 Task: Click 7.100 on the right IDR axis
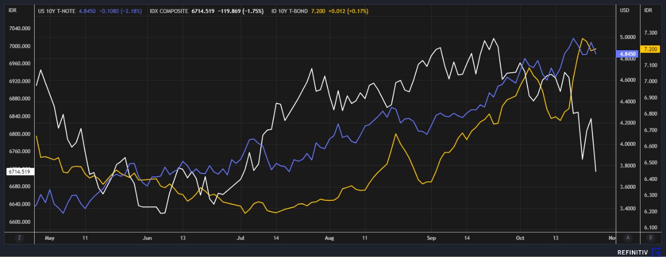tap(650, 65)
